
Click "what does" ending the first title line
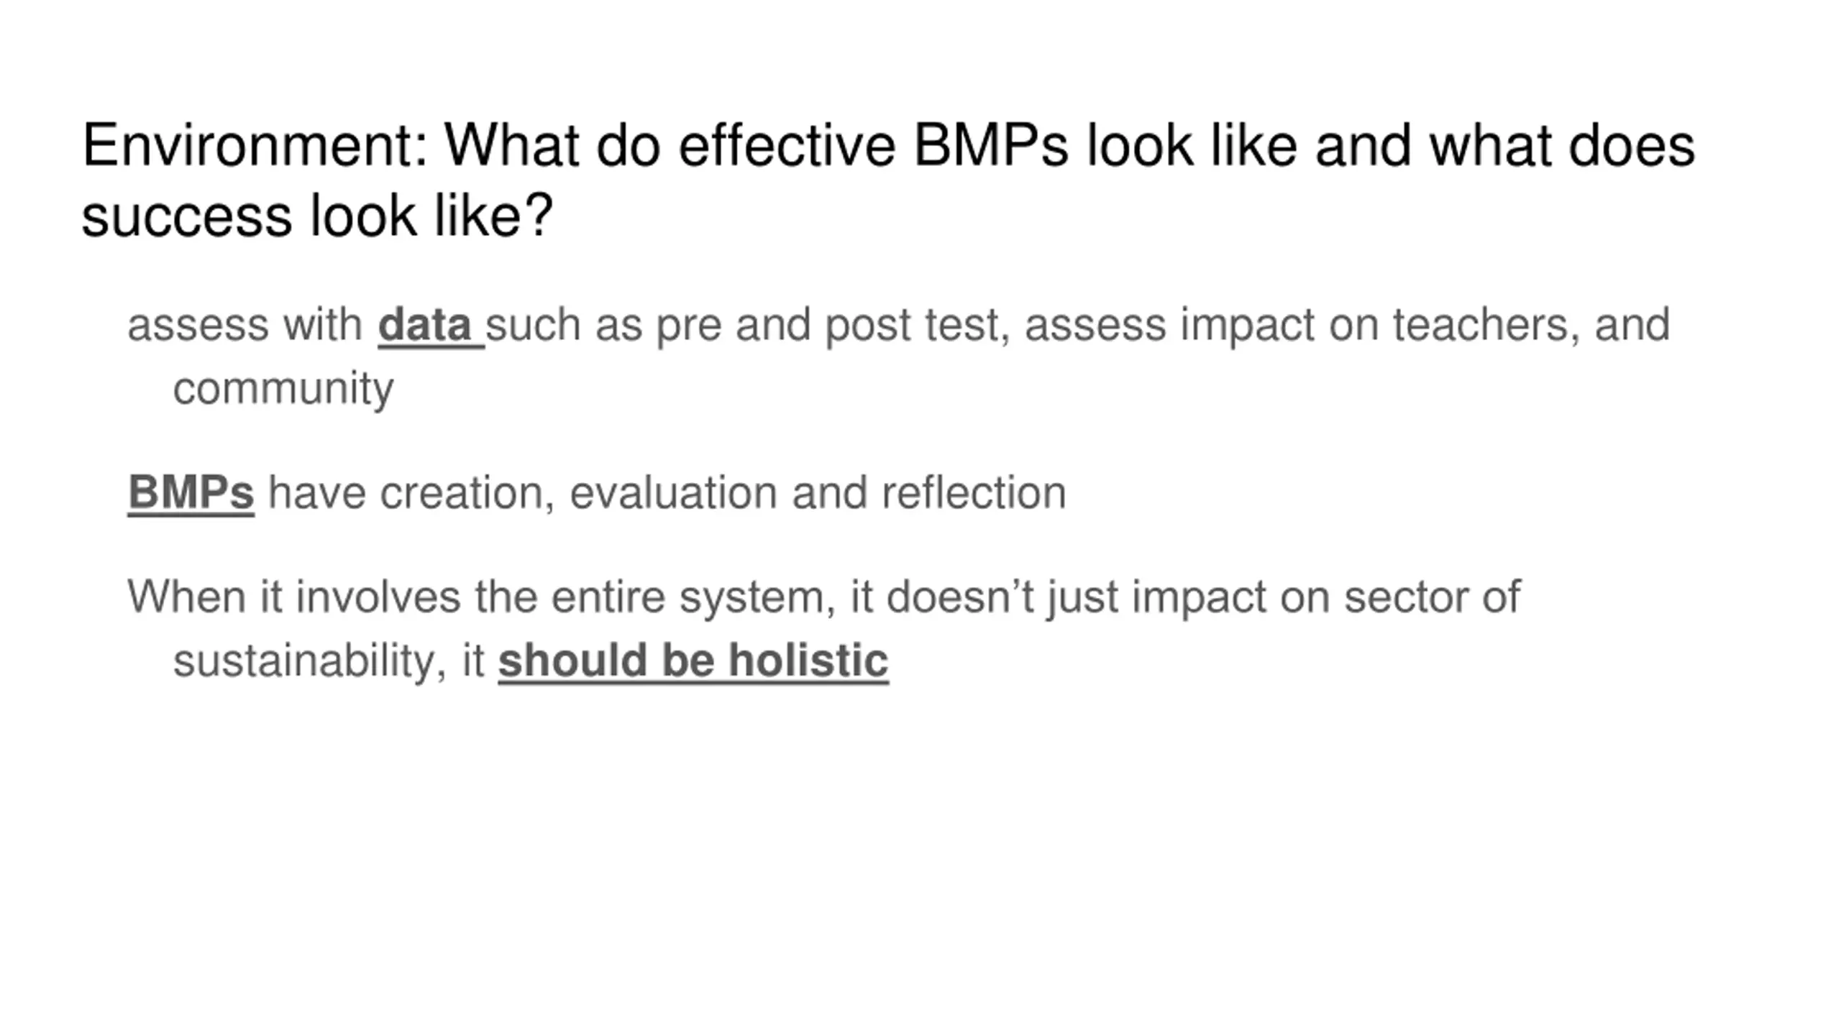pyautogui.click(x=1562, y=145)
